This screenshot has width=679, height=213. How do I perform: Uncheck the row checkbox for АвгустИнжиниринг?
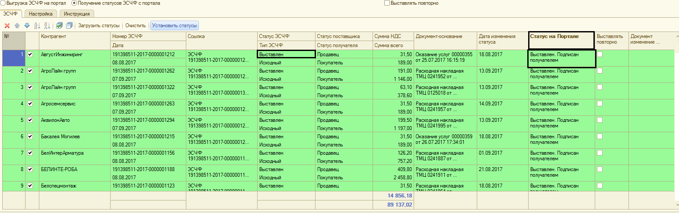pyautogui.click(x=30, y=54)
